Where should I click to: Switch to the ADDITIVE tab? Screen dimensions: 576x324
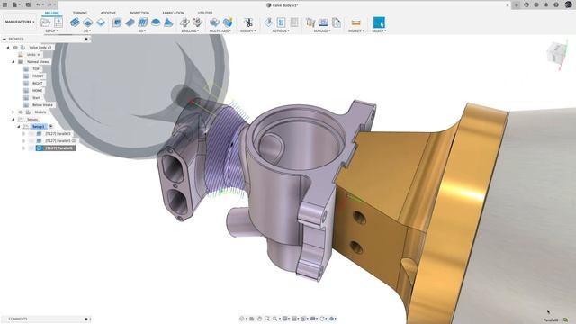point(108,13)
